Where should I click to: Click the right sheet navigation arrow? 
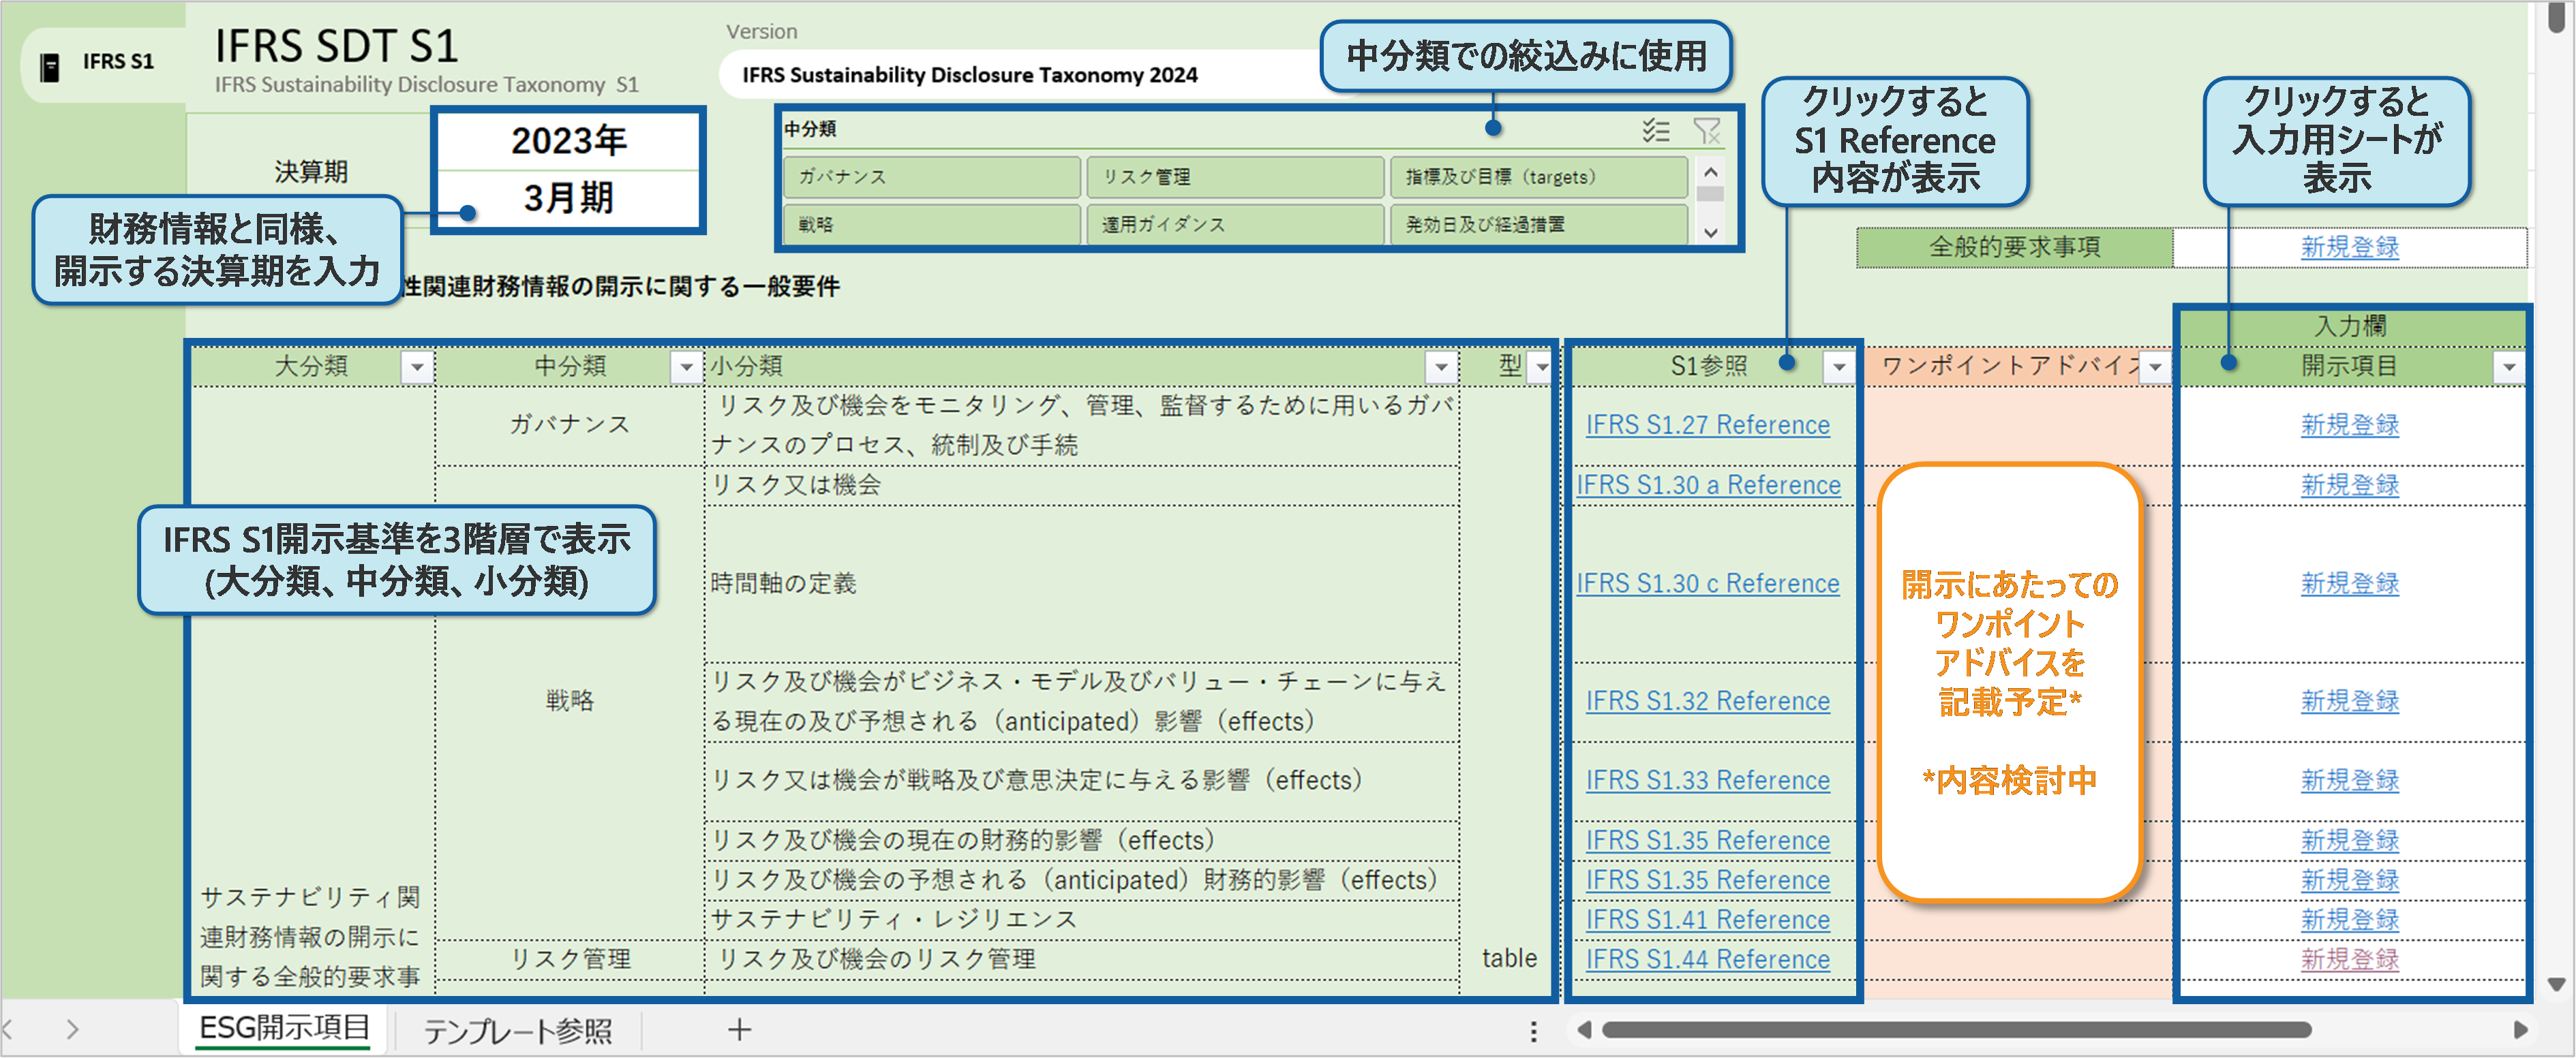(x=73, y=1029)
